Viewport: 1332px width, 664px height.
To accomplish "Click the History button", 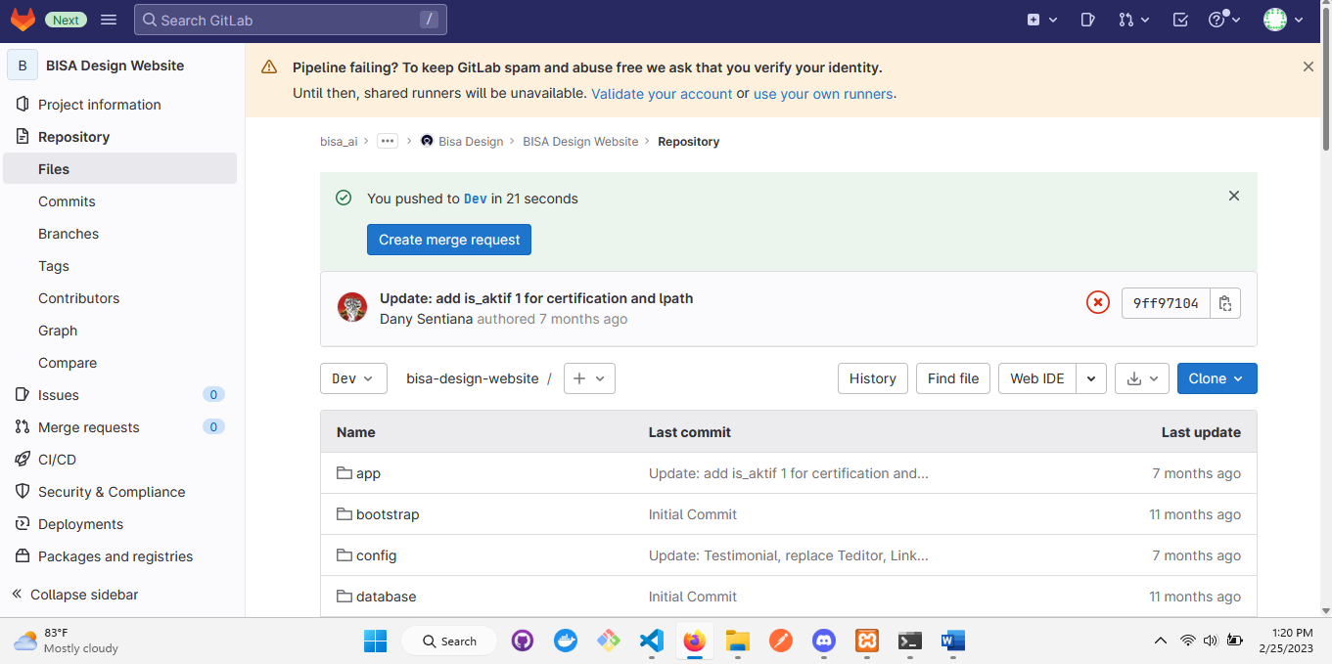I will [872, 378].
